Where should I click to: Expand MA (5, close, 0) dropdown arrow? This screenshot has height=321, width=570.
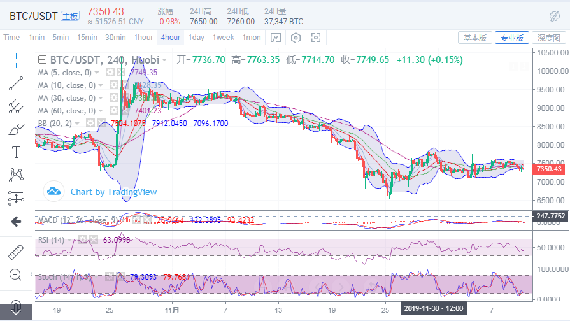coord(97,73)
